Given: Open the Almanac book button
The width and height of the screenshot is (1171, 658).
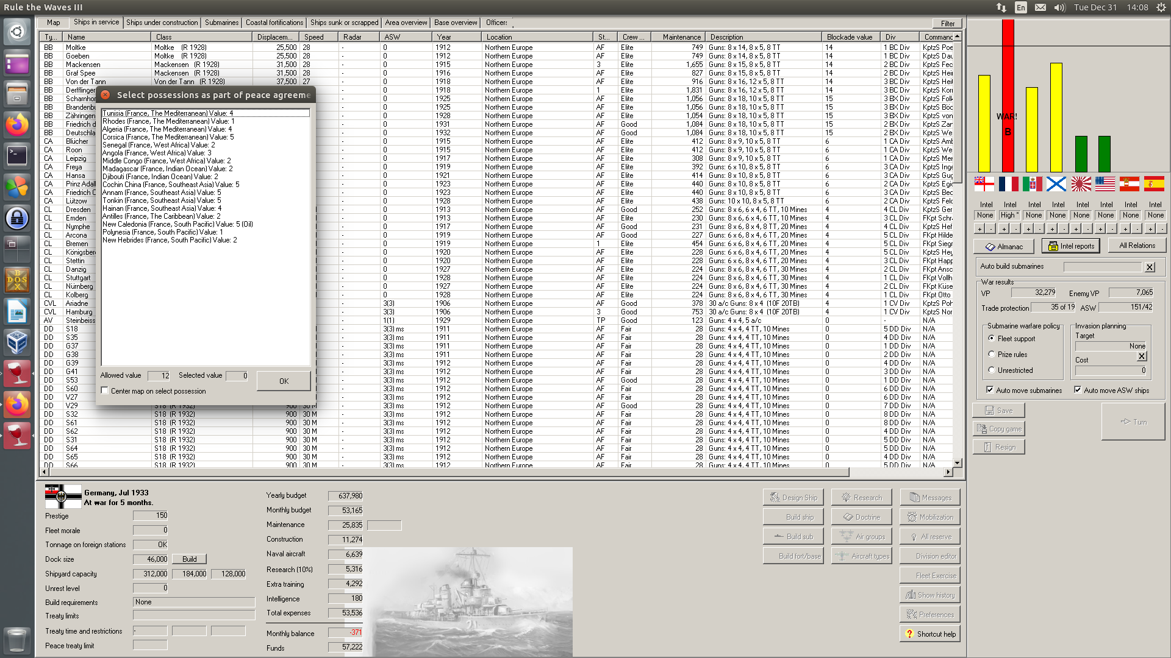Looking at the screenshot, I should point(1003,246).
